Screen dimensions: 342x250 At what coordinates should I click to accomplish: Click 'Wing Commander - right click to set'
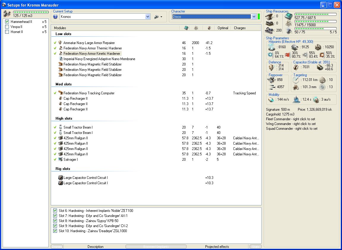(291, 124)
